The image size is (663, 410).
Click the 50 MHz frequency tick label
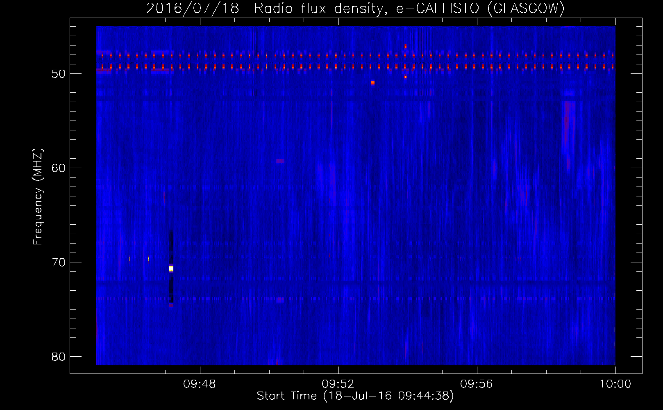59,74
